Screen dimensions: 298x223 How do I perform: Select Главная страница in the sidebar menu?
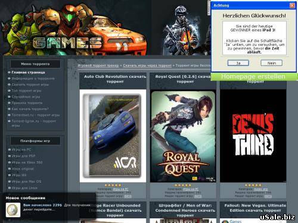(x=28, y=73)
